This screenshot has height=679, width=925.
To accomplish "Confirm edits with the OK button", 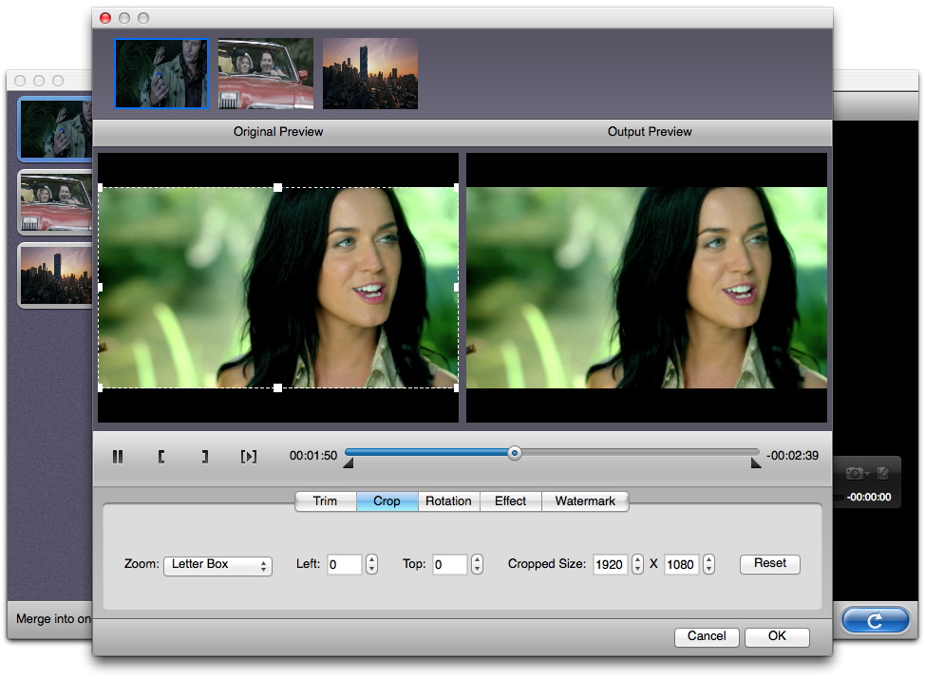I will click(777, 636).
